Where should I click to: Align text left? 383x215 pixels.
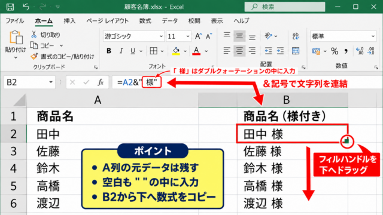coord(227,51)
